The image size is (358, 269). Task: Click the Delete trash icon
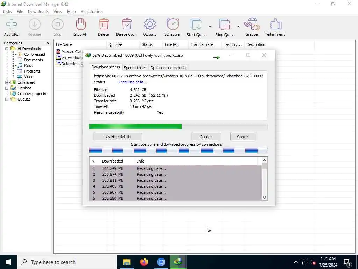[103, 24]
